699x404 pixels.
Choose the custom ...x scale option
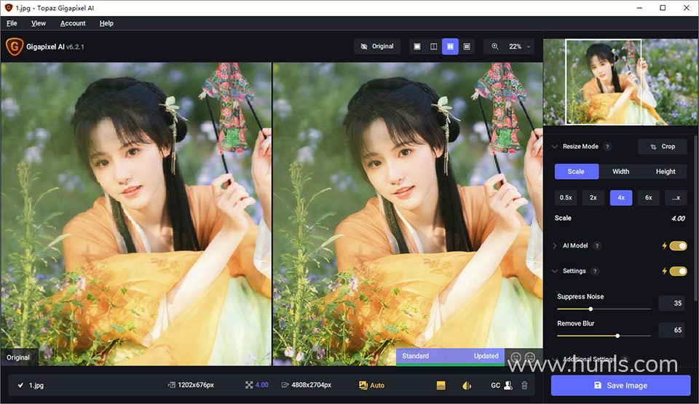click(x=676, y=197)
